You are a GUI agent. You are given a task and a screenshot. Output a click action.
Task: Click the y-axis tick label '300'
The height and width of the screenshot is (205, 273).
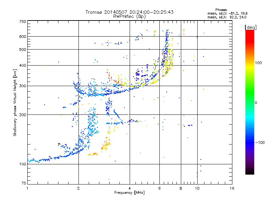coord(23,86)
